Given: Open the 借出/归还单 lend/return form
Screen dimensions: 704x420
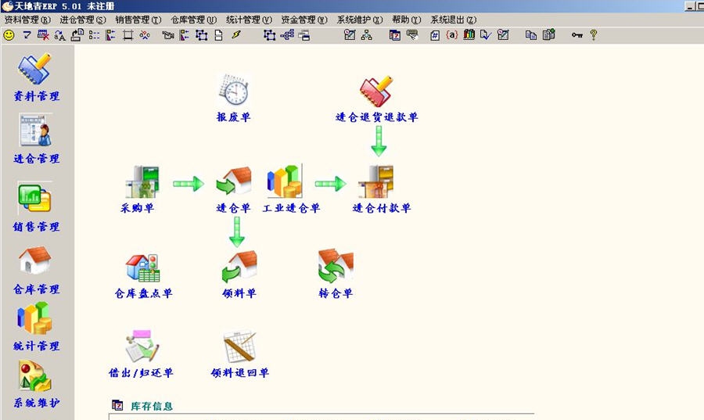Looking at the screenshot, I should [141, 354].
